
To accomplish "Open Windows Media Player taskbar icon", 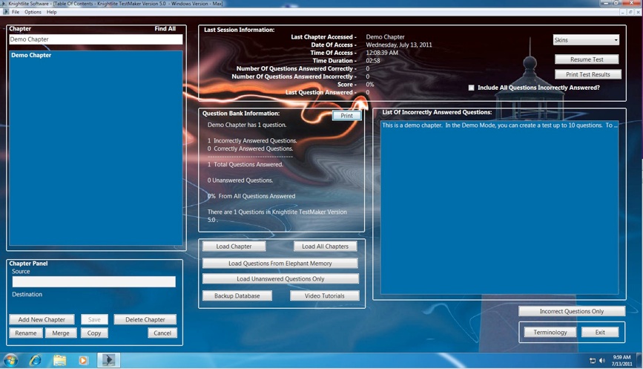I will click(83, 360).
